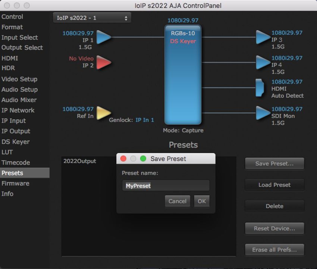Open LUT panel in sidebar
The height and width of the screenshot is (269, 317).
coord(7,152)
